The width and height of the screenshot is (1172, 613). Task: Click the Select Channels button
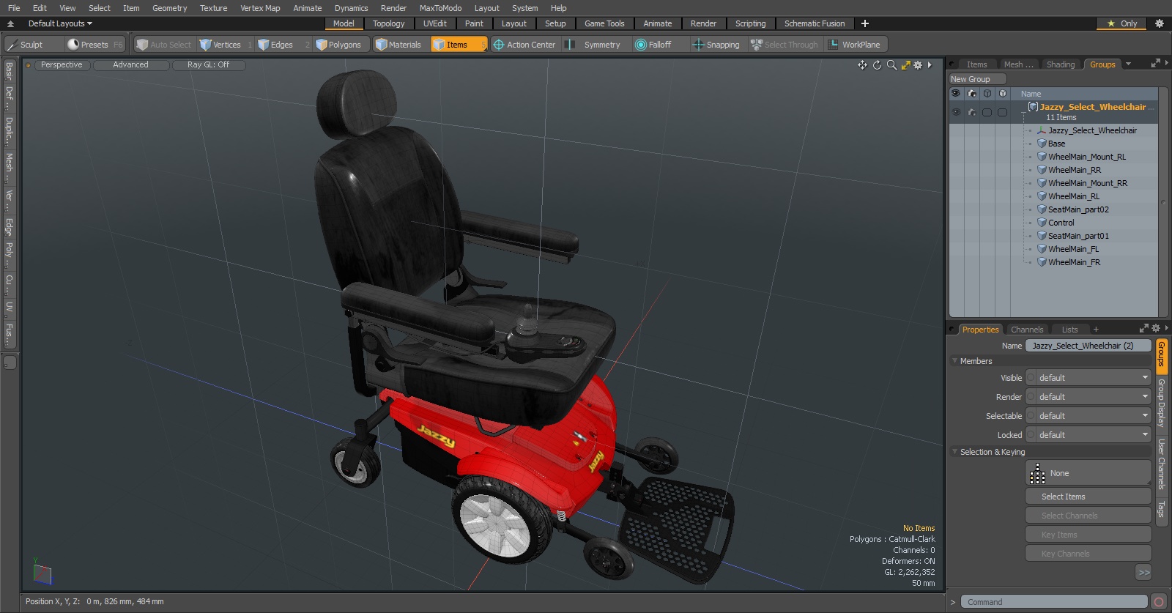click(x=1088, y=516)
